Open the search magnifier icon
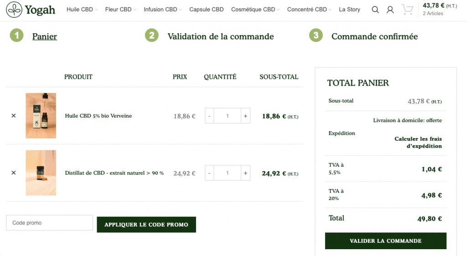This screenshot has height=256, width=467. point(375,10)
